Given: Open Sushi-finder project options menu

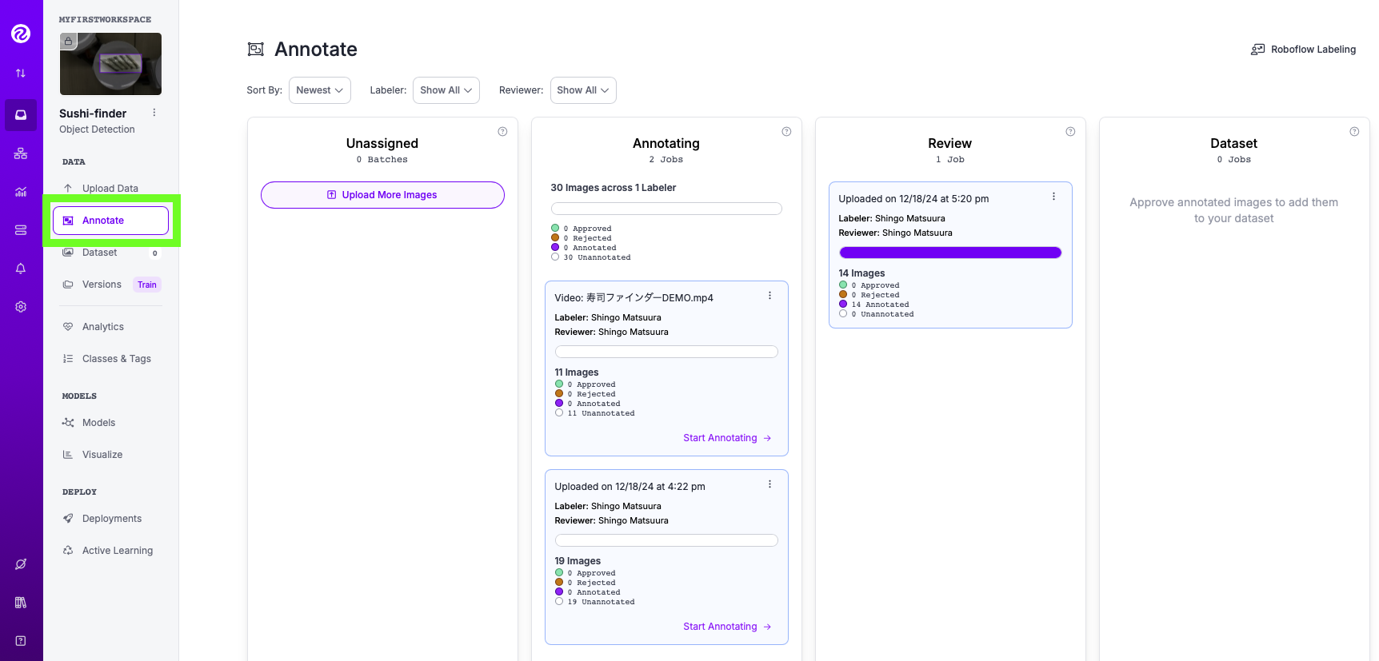Looking at the screenshot, I should [x=154, y=113].
